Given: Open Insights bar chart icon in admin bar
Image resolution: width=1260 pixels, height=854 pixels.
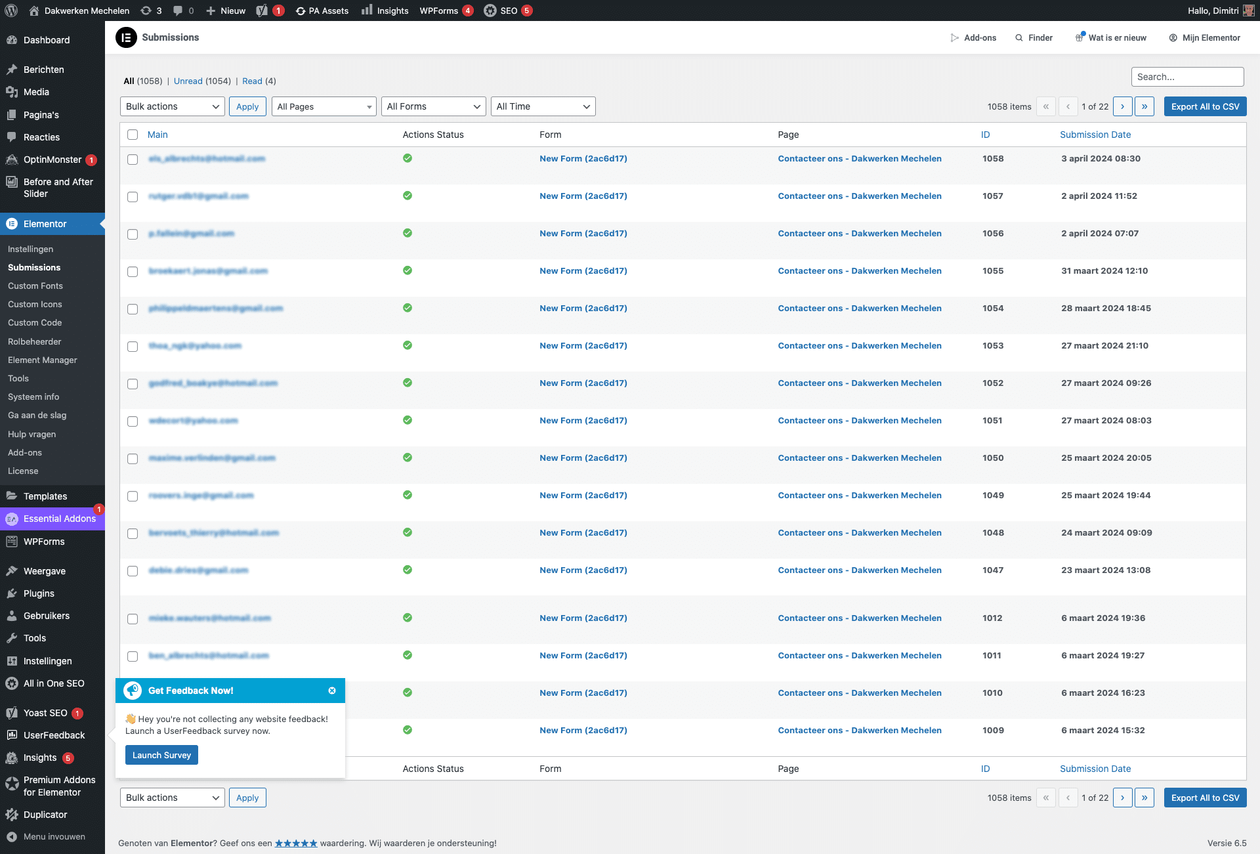Looking at the screenshot, I should [367, 10].
